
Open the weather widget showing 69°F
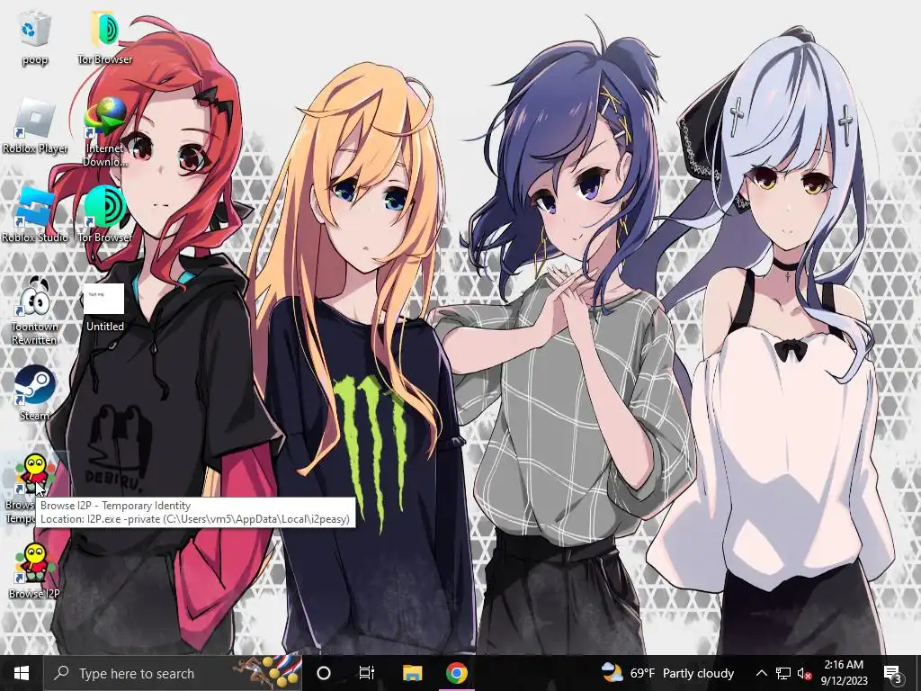click(x=668, y=673)
